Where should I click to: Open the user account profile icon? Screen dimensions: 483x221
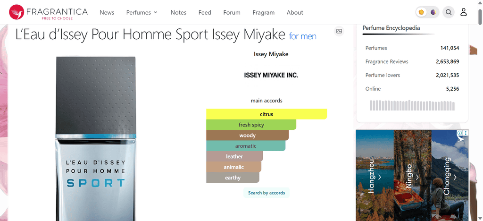tap(464, 12)
